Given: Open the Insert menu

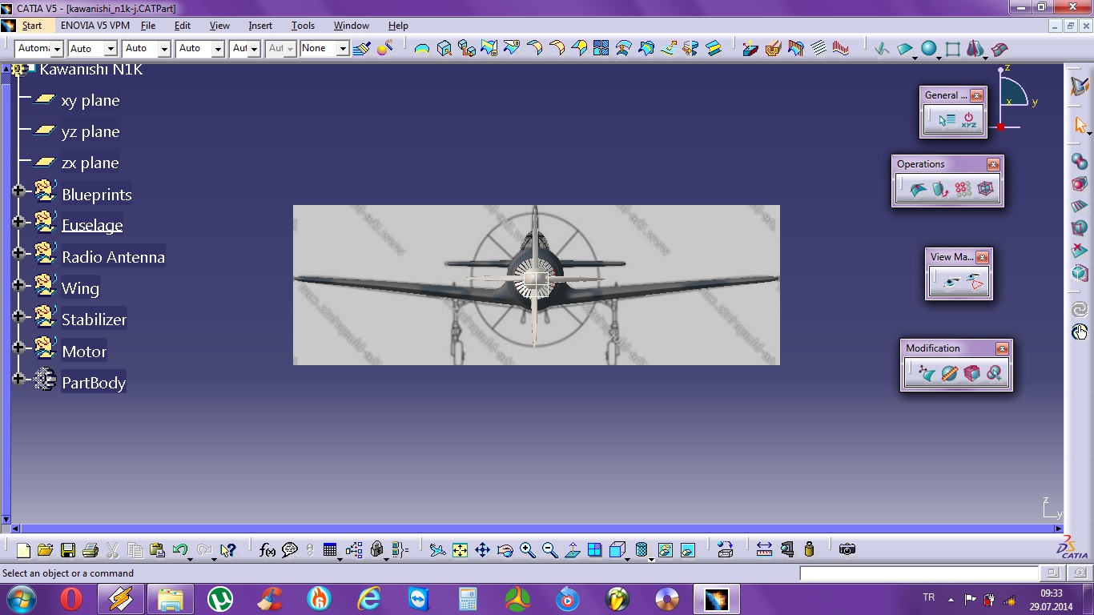Looking at the screenshot, I should pyautogui.click(x=260, y=26).
